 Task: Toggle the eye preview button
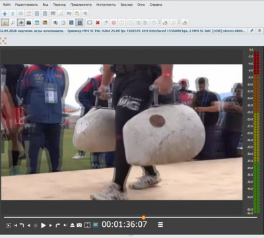21,22
